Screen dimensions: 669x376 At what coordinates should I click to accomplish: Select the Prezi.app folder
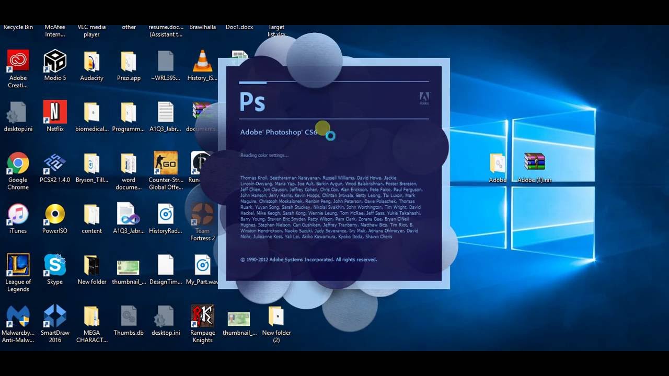pyautogui.click(x=129, y=61)
